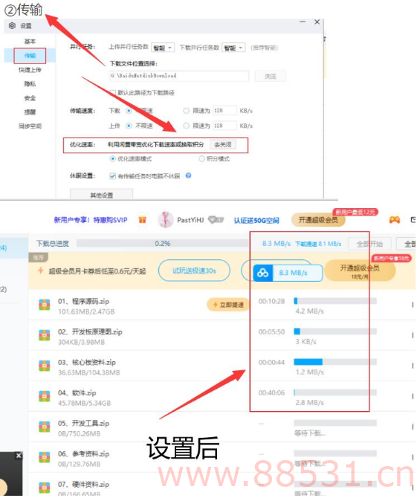This screenshot has height=498, width=420.
Task: Click the blue cloud speed icon
Action: (x=262, y=273)
